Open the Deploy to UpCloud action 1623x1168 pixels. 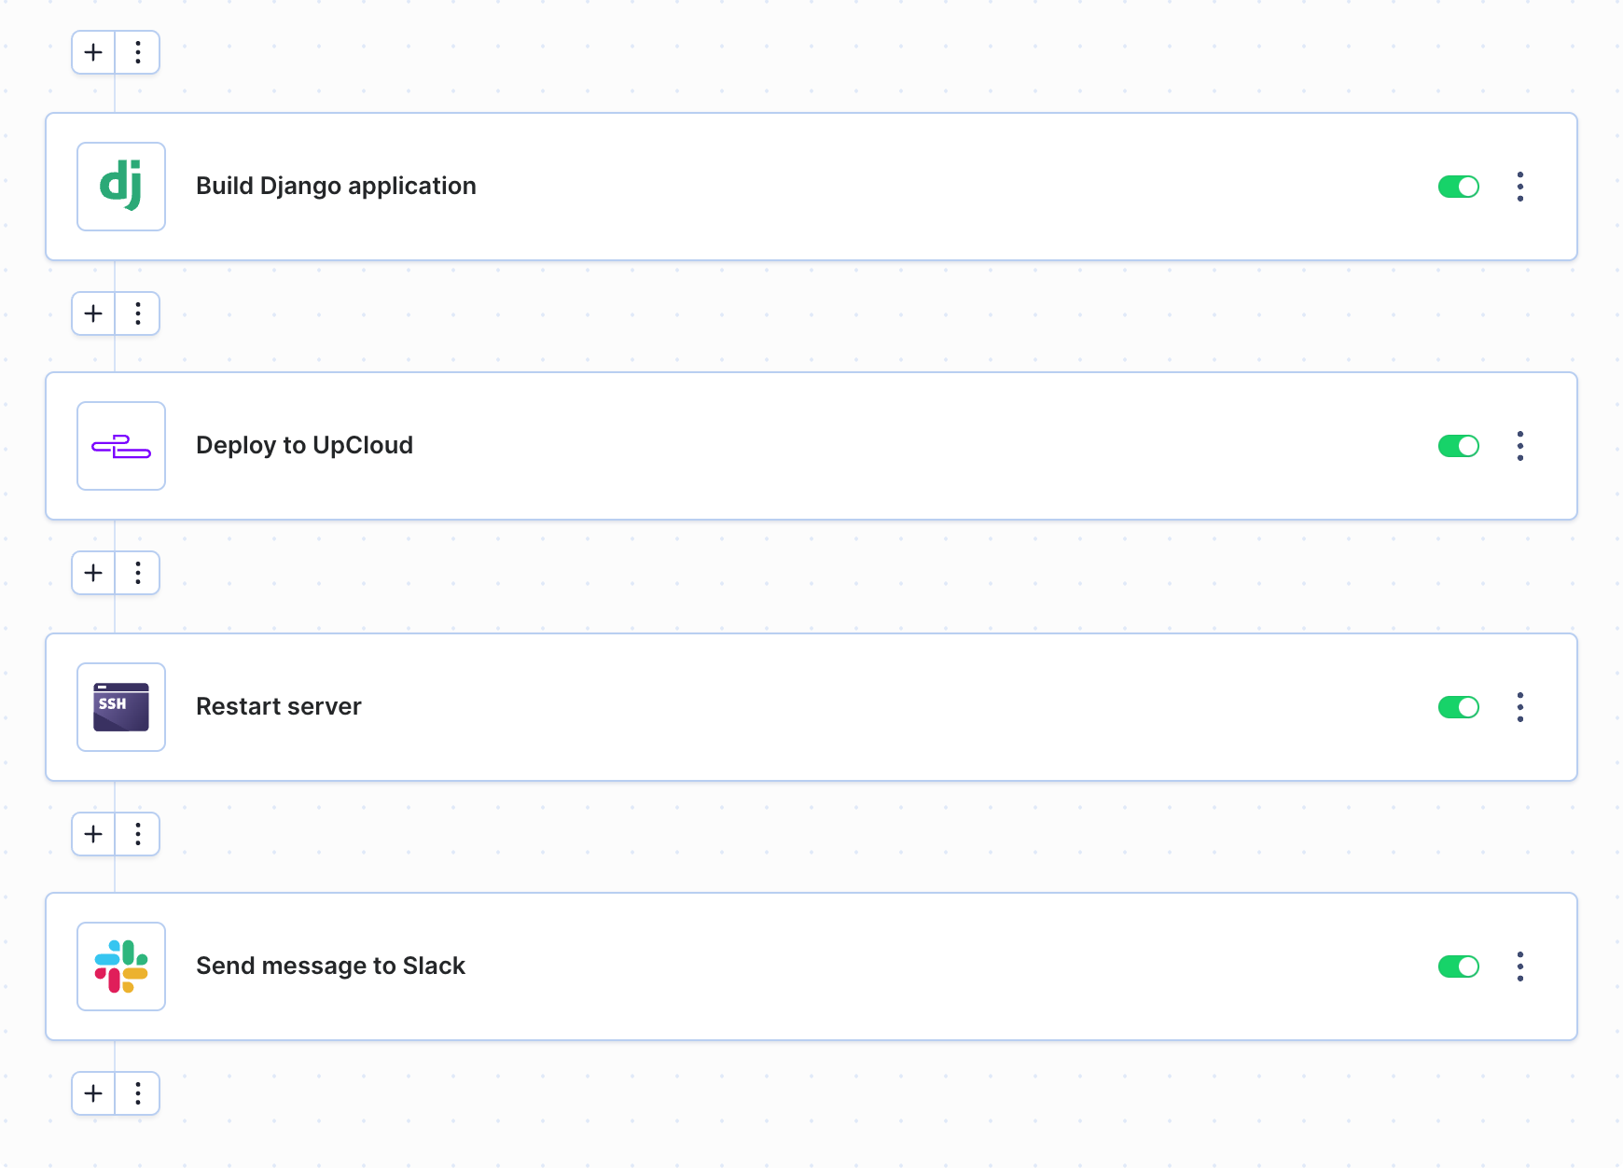(x=811, y=446)
